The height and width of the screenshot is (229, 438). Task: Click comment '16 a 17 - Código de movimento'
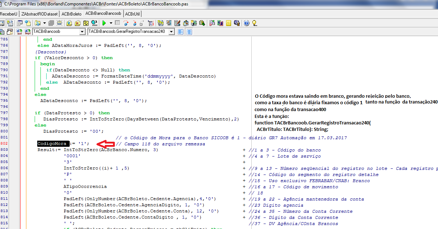pos(293,187)
